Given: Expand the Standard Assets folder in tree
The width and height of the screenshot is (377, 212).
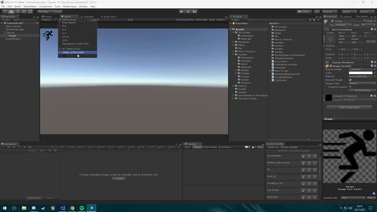Looking at the screenshot, I should tap(233, 98).
